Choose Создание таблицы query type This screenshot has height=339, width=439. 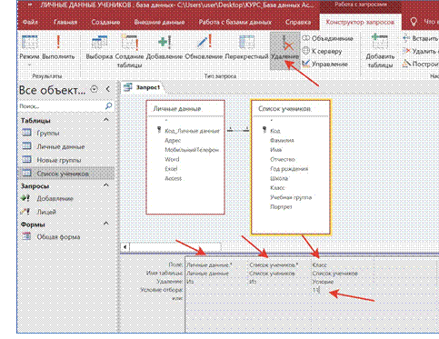click(129, 51)
